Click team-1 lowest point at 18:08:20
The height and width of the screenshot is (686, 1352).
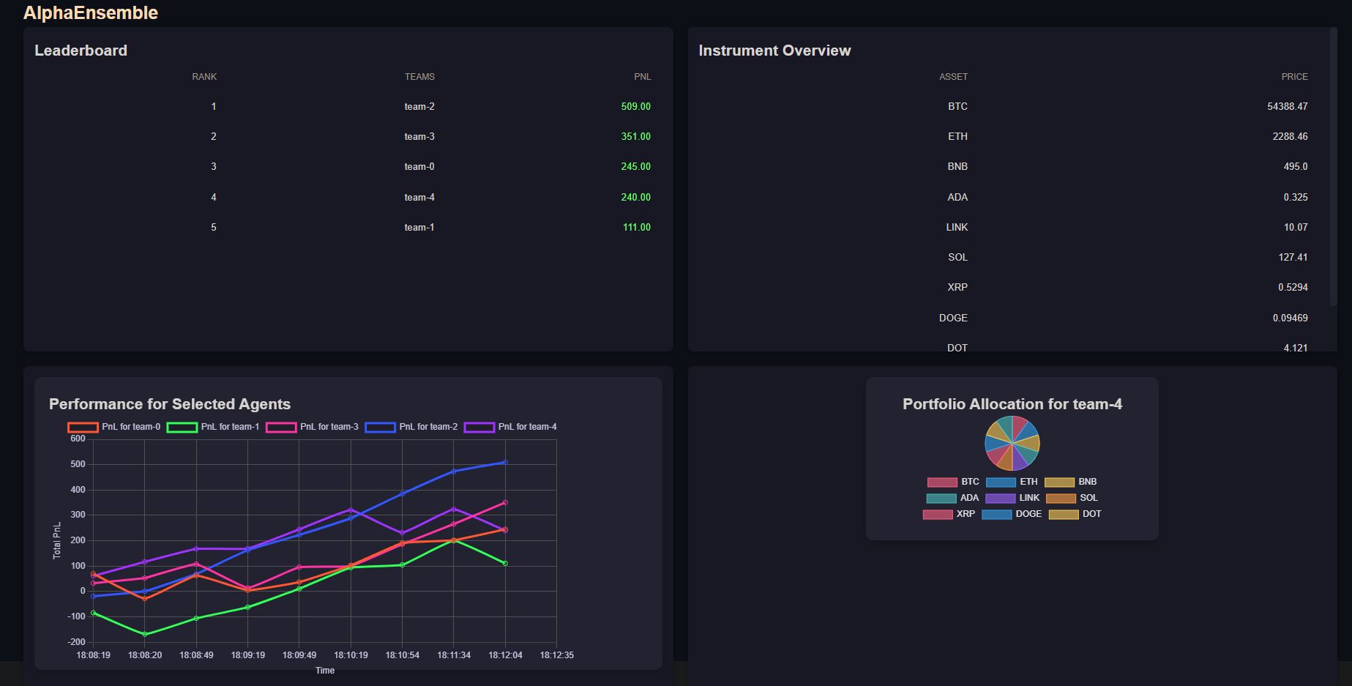tap(145, 634)
